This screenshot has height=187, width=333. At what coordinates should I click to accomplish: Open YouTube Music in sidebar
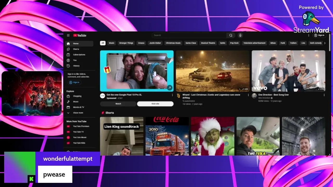click(x=79, y=137)
